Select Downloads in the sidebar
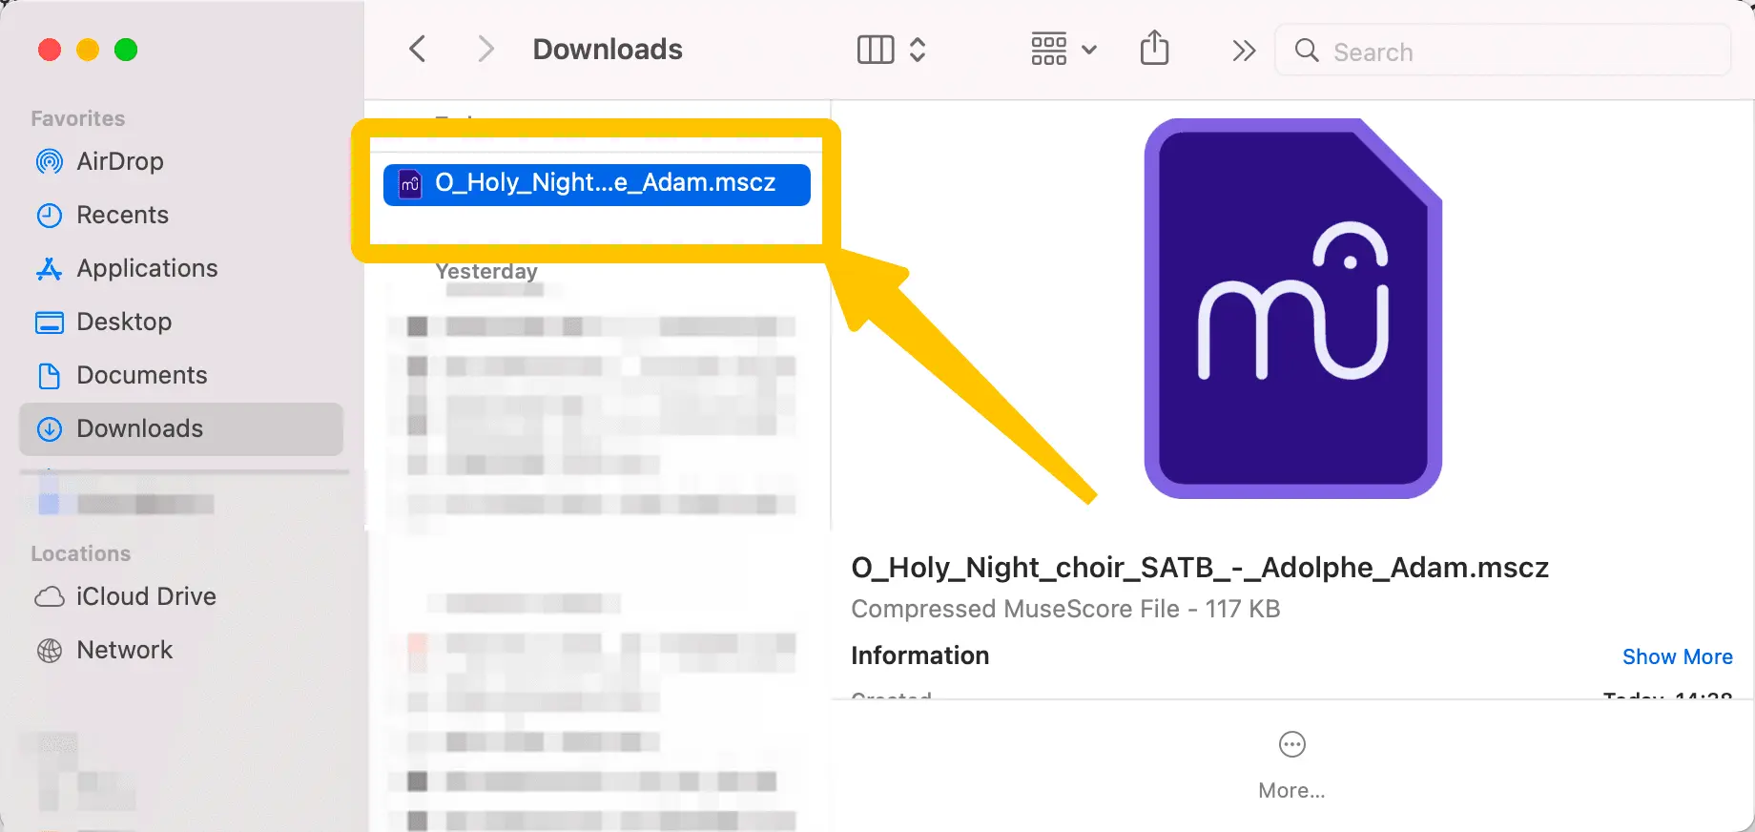 pyautogui.click(x=181, y=428)
